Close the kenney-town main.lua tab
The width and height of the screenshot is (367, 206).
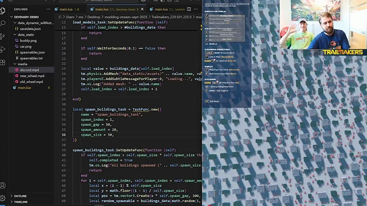[142, 9]
